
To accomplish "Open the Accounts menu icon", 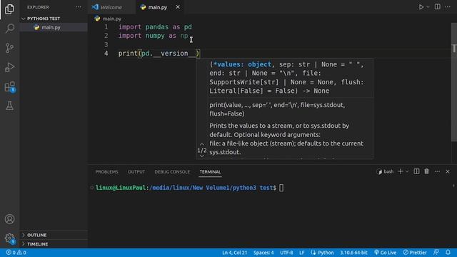I will point(9,219).
